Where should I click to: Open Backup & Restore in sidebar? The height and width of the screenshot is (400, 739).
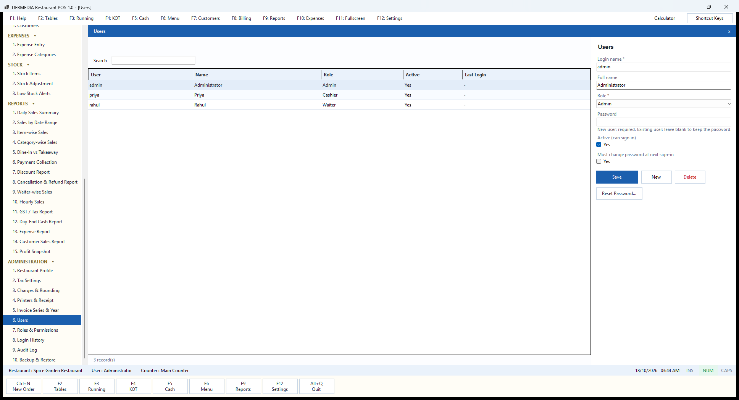click(x=42, y=360)
